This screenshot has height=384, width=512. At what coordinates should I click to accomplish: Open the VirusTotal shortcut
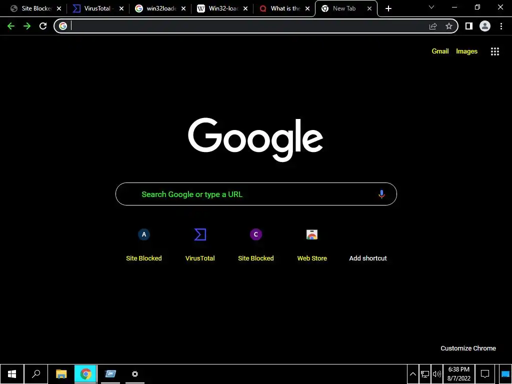[200, 245]
